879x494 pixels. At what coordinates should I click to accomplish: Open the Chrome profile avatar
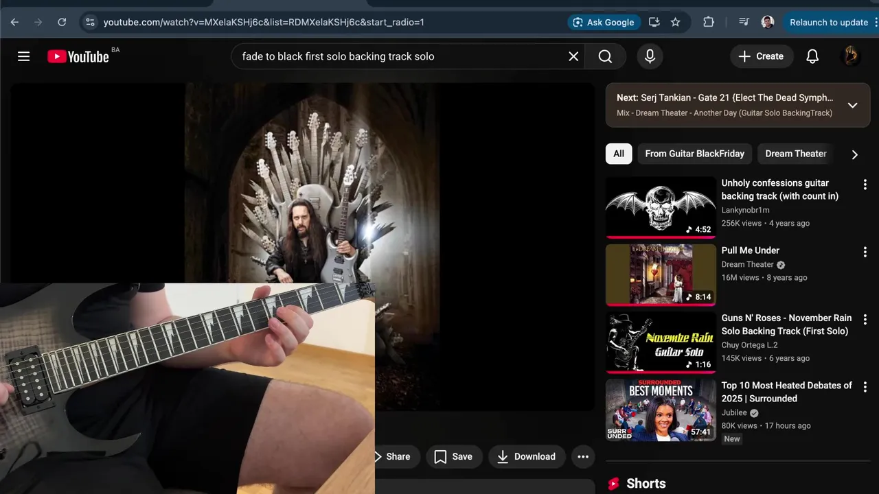point(768,22)
